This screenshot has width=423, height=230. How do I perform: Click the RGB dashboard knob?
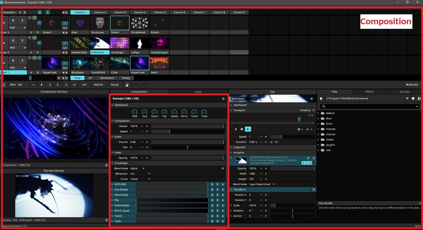(x=135, y=112)
